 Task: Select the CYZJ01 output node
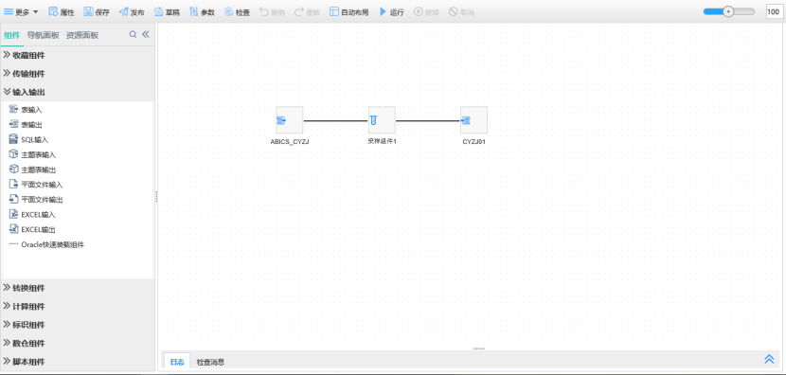473,120
